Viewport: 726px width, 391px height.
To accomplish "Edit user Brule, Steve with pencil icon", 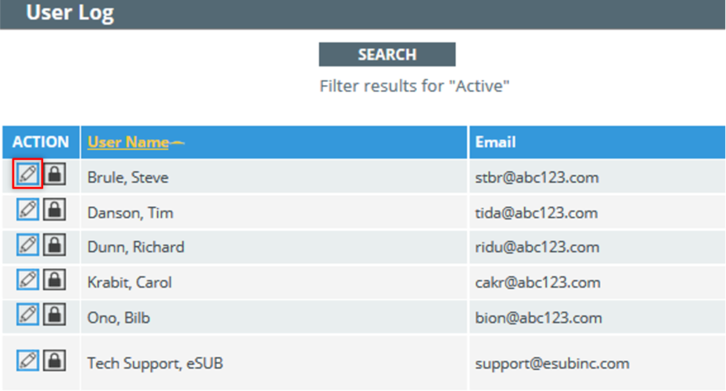I will (28, 174).
